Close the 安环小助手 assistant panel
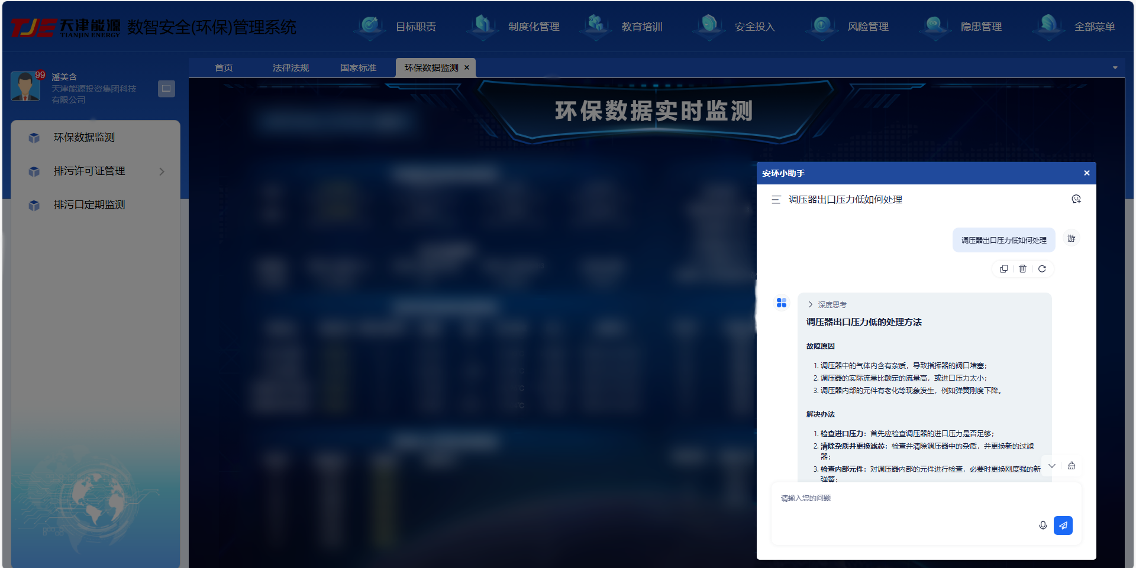The height and width of the screenshot is (568, 1136). [x=1086, y=173]
